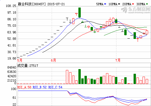Click the RSI axis value 100
This screenshot has width=151, height=106.
coord(14,89)
